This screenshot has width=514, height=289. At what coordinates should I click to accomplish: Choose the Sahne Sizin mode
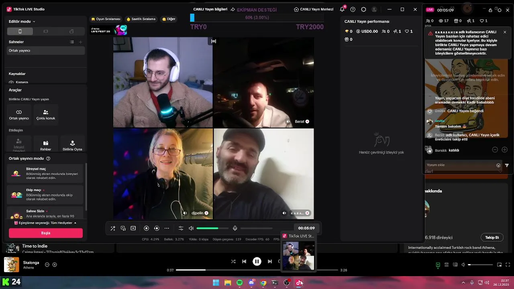[46, 213]
